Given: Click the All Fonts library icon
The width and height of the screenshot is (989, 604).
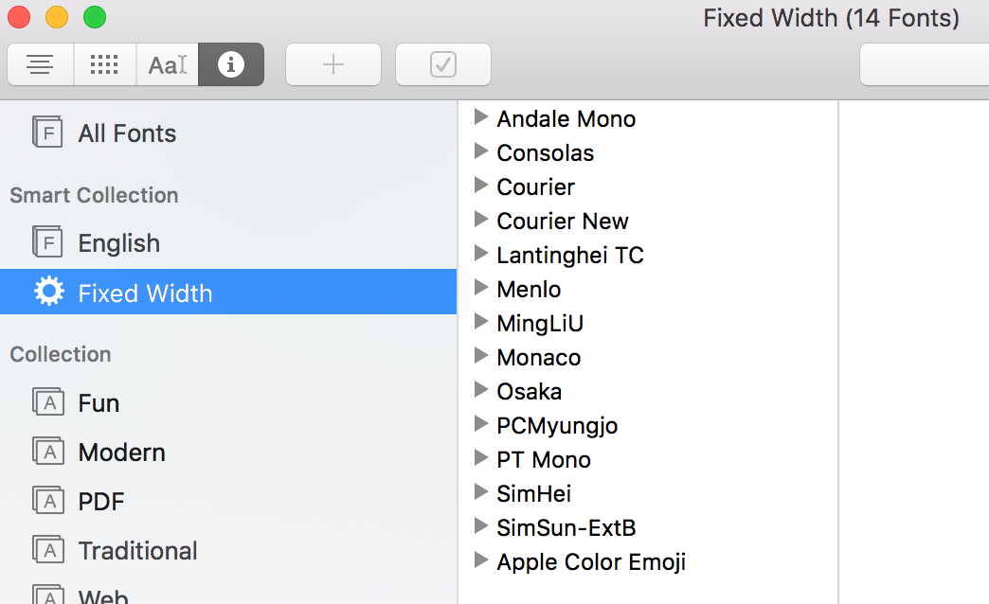Looking at the screenshot, I should (x=47, y=133).
